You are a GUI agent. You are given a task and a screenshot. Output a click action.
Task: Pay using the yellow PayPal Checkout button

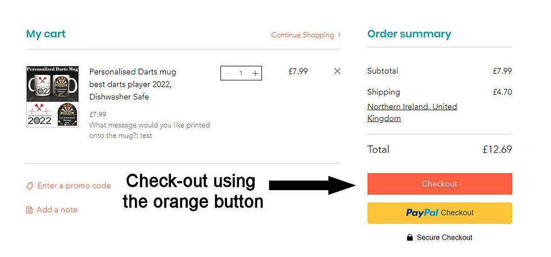[x=440, y=213]
